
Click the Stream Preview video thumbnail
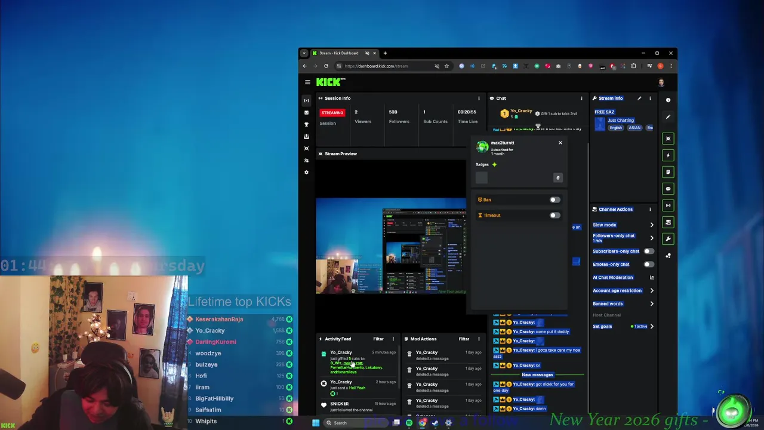click(x=391, y=245)
